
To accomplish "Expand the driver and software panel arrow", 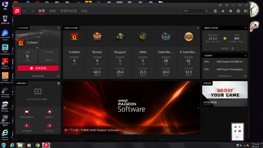I will (245, 28).
